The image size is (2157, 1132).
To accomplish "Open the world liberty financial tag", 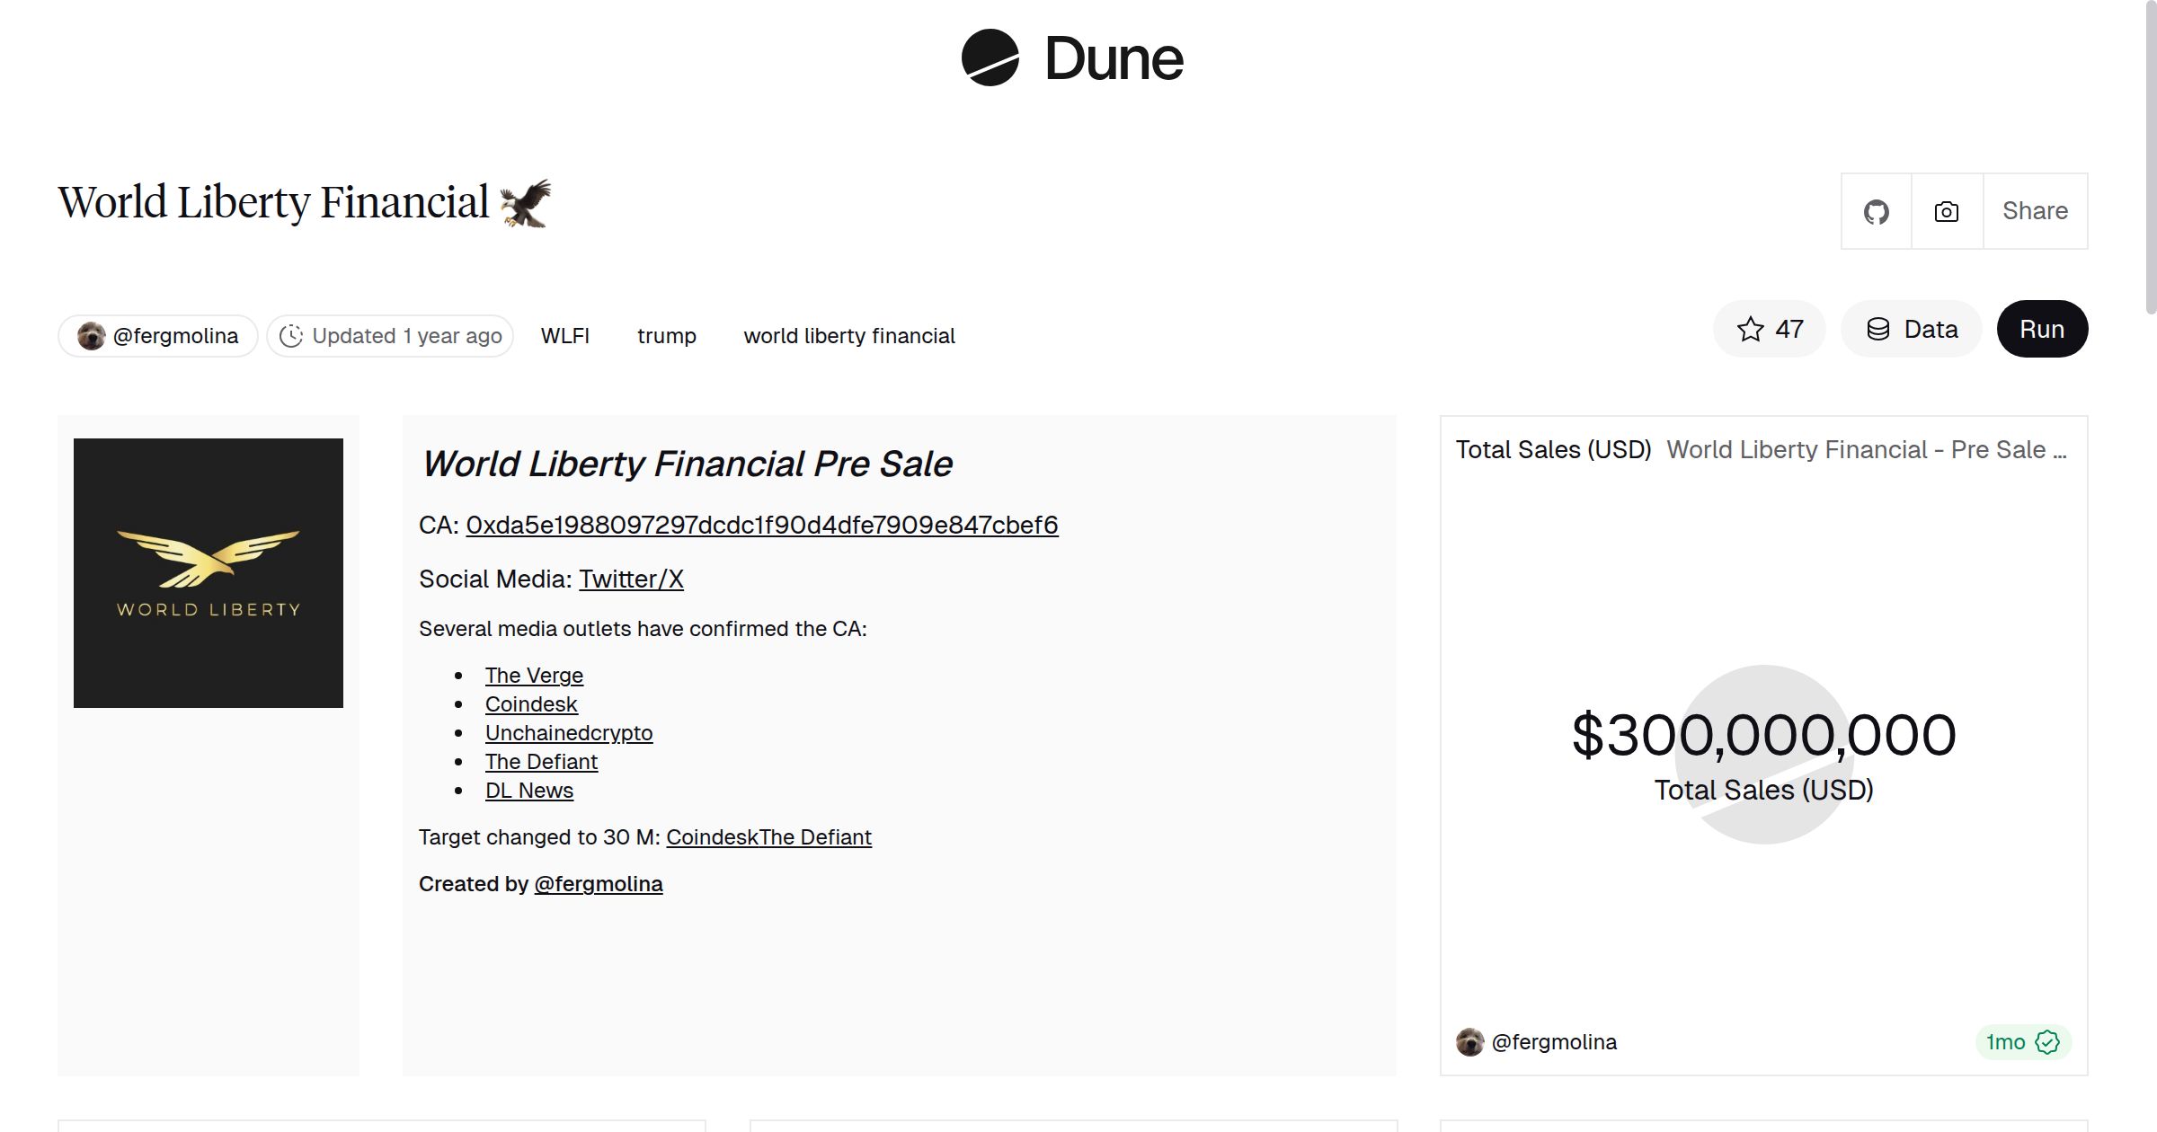I will 849,336.
